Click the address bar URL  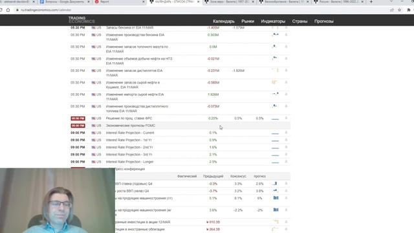coord(46,10)
